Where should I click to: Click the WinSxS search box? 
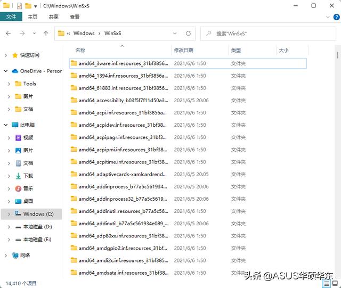tap(268, 34)
